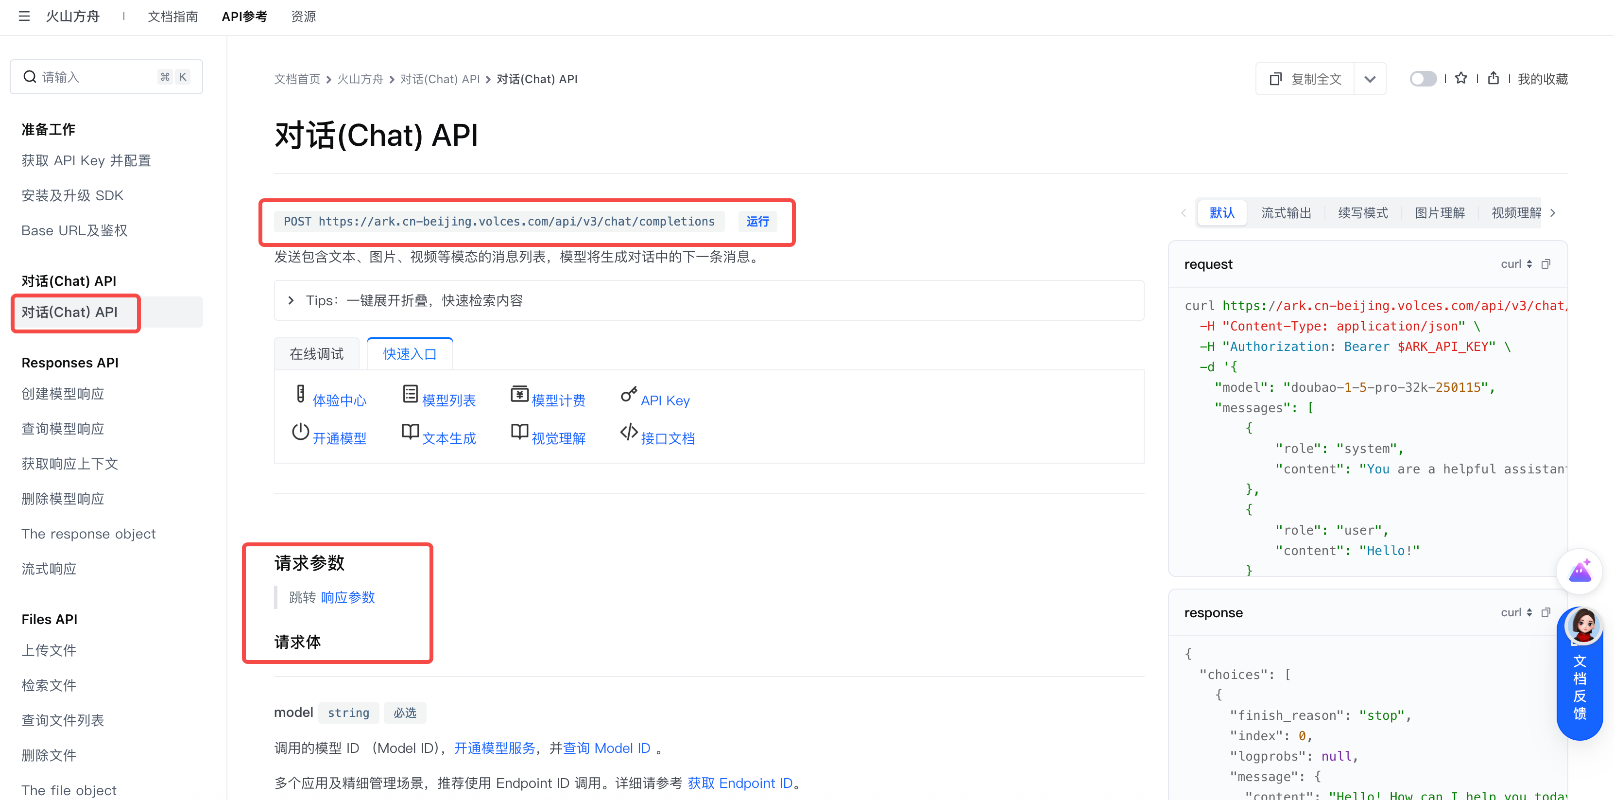Change response code language from curl
The image size is (1614, 800).
(1516, 612)
